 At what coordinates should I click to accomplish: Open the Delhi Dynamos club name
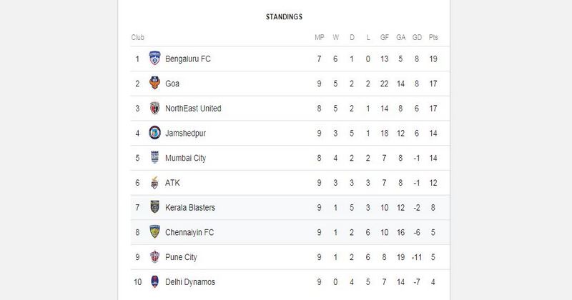point(190,282)
